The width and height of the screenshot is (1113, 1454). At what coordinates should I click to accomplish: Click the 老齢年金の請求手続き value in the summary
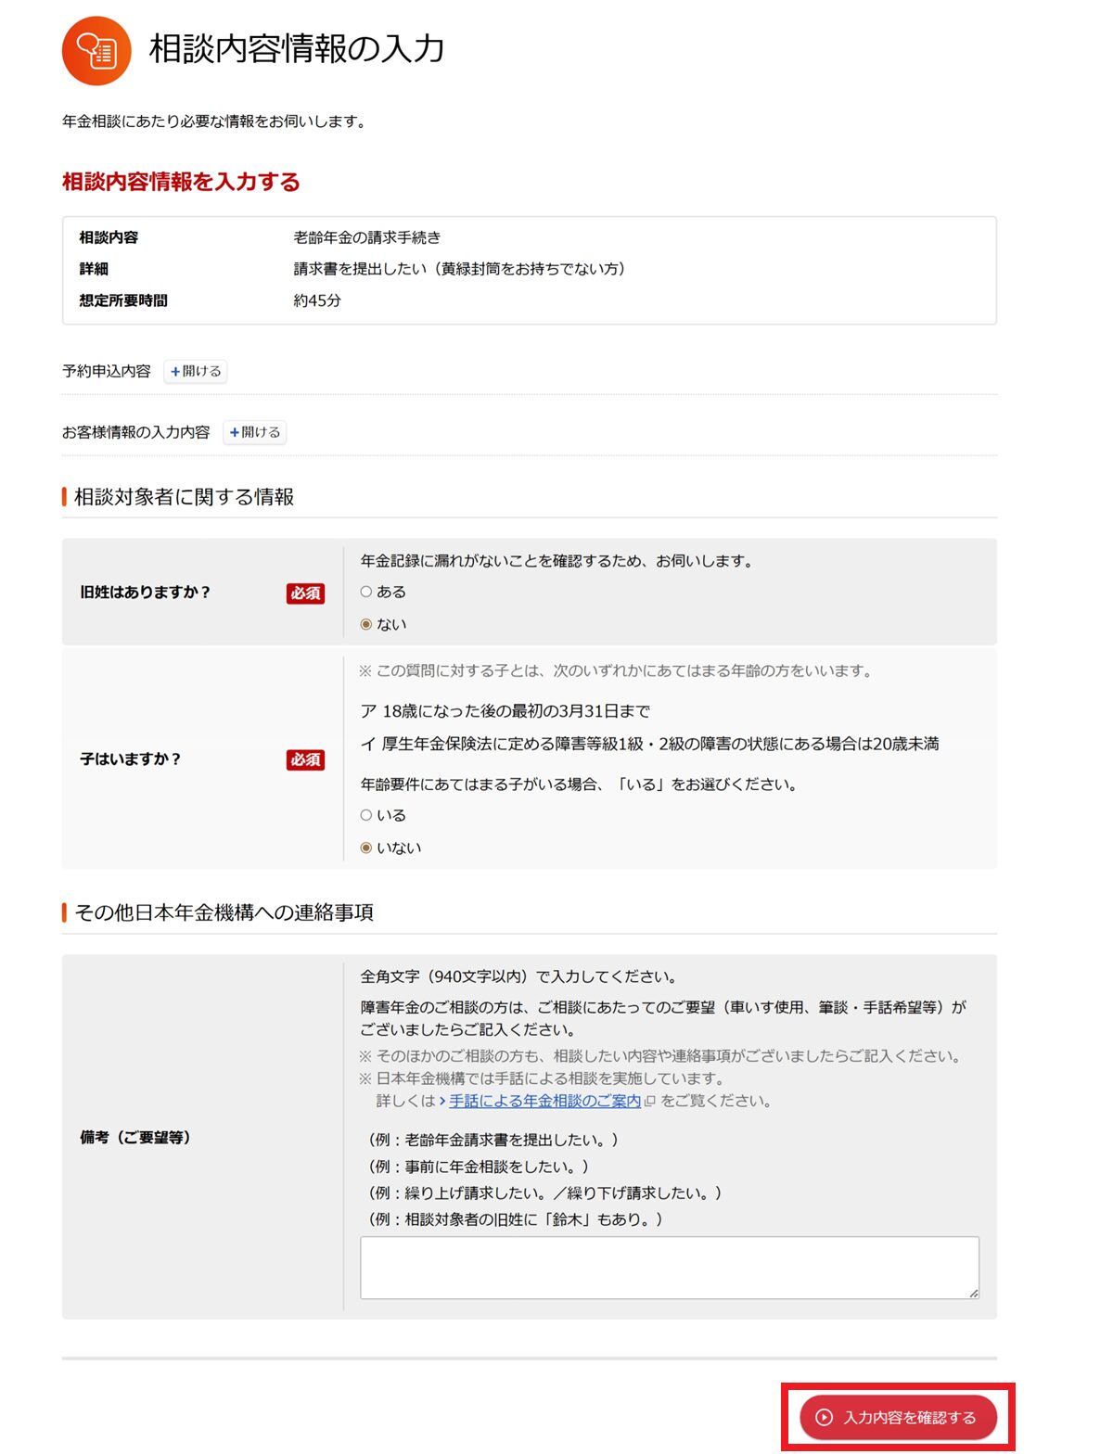tap(367, 237)
